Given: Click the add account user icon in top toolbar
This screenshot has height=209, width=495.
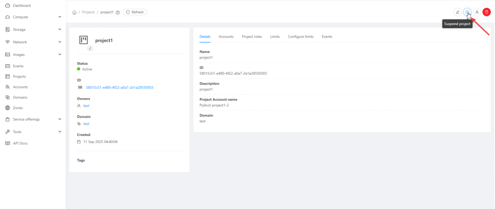Looking at the screenshot, I should click(x=477, y=12).
